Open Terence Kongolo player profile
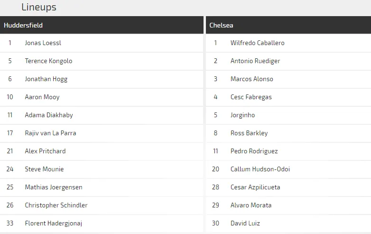This screenshot has width=371, height=234. click(x=48, y=61)
